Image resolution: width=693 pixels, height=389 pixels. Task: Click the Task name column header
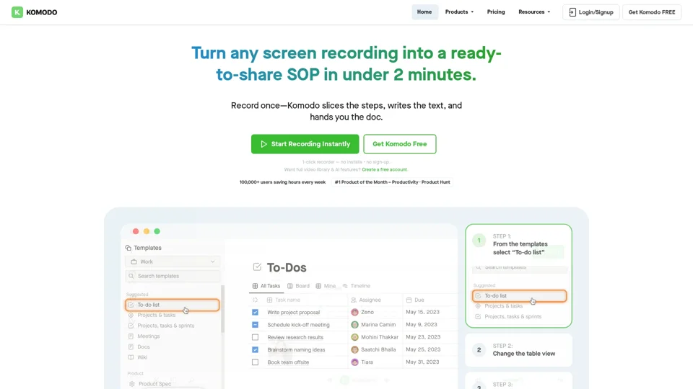pyautogui.click(x=288, y=300)
